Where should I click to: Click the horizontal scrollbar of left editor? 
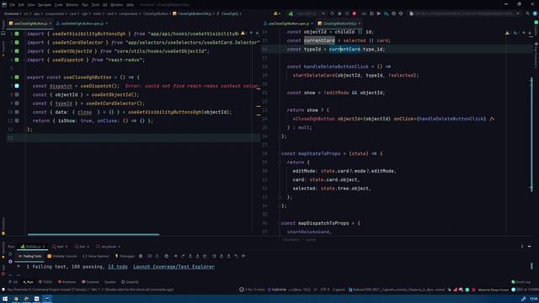click(93, 235)
